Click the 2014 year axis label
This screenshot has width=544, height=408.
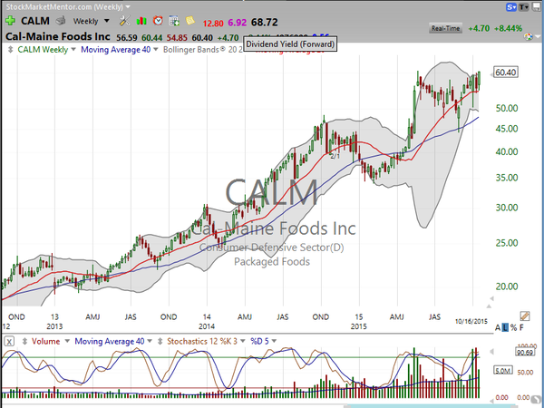pyautogui.click(x=207, y=326)
